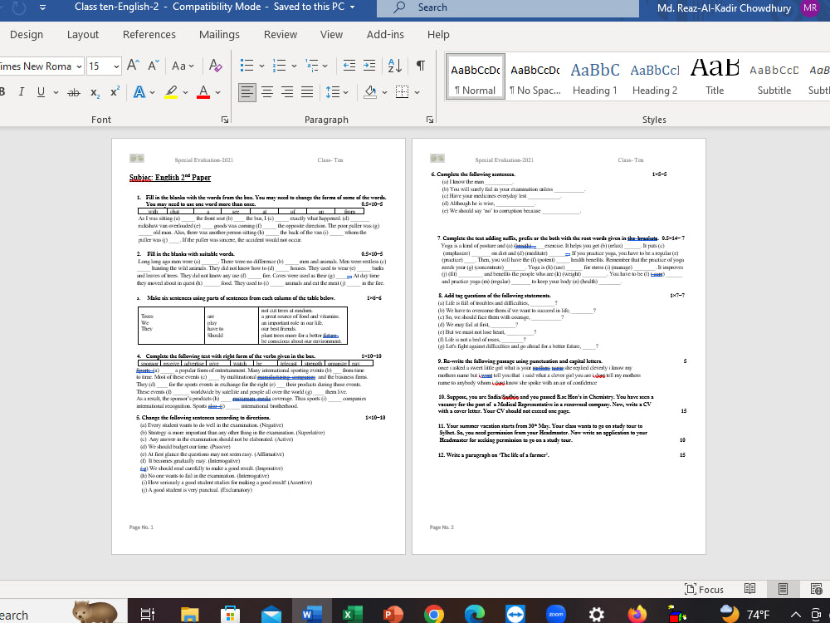Decrease the paragraph indent
The height and width of the screenshot is (623, 830).
point(349,65)
